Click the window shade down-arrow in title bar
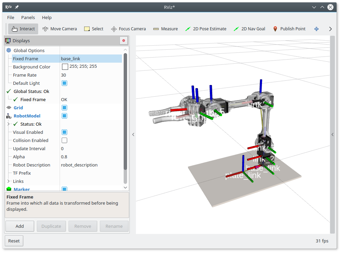This screenshot has width=341, height=253. 314,7
